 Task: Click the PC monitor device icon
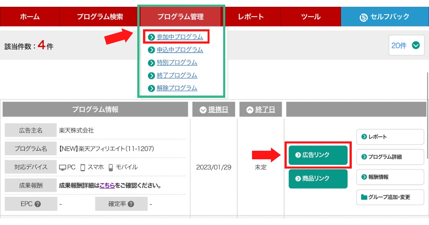coord(63,167)
